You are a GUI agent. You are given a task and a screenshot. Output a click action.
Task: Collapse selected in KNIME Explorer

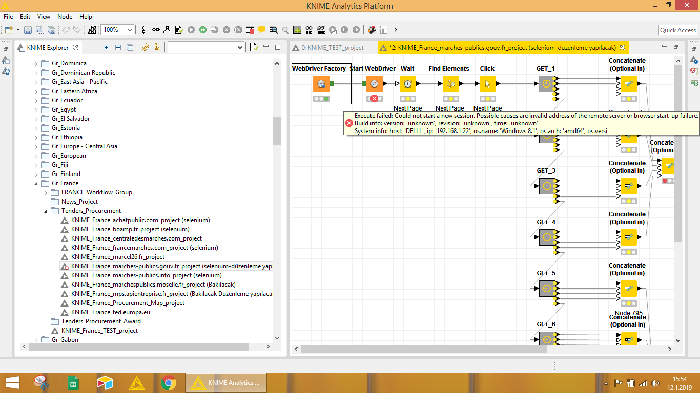pyautogui.click(x=118, y=47)
